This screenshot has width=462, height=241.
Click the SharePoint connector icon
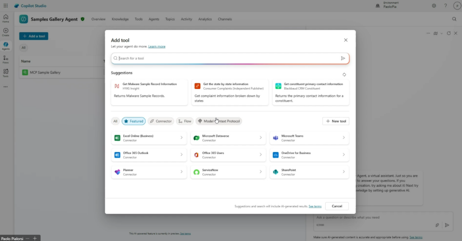coord(276,172)
